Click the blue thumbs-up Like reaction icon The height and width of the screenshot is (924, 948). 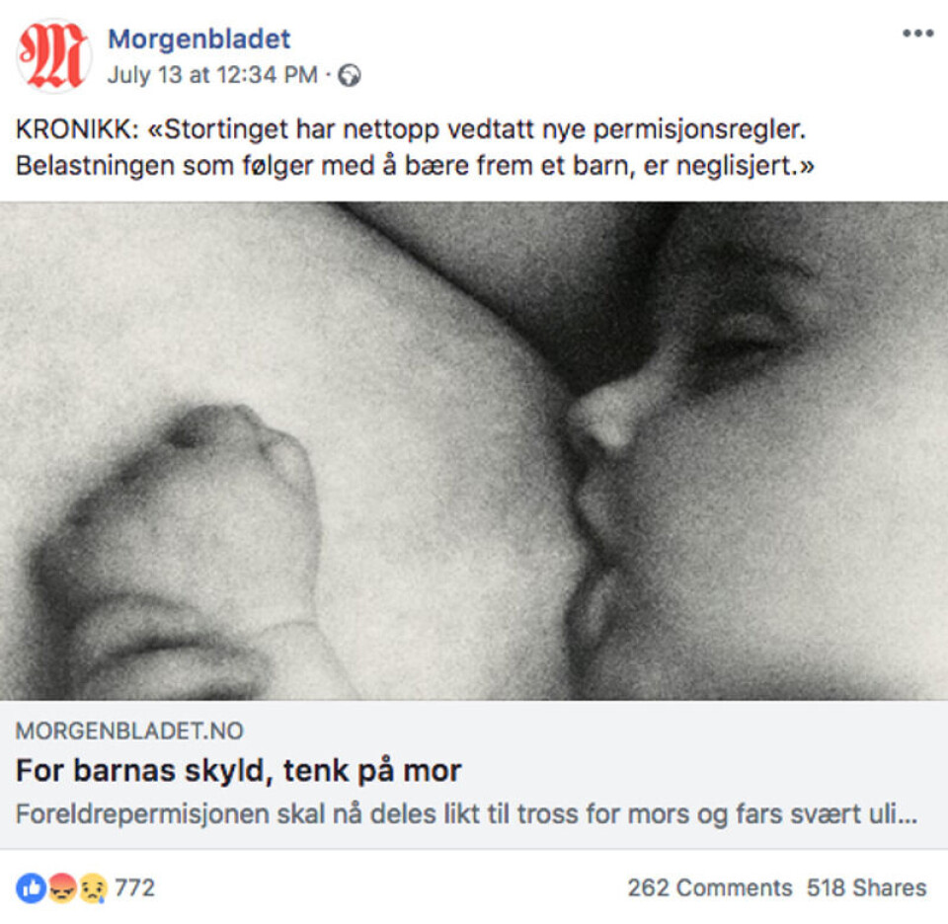point(31,887)
